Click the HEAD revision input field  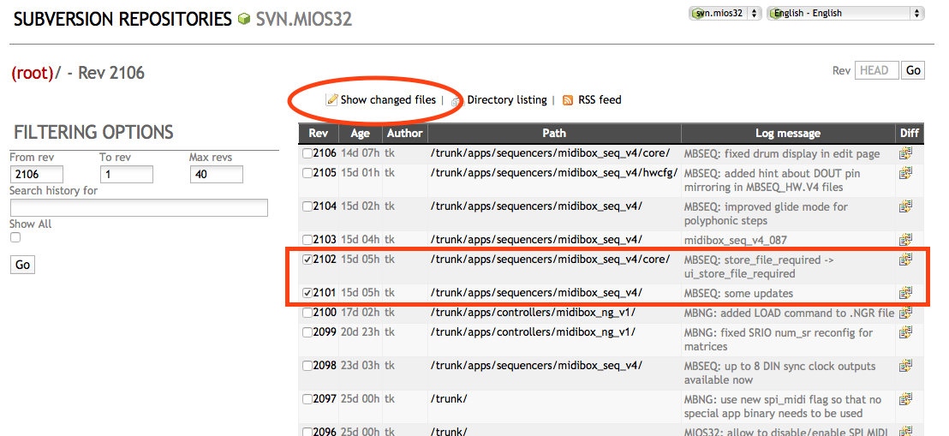[876, 70]
